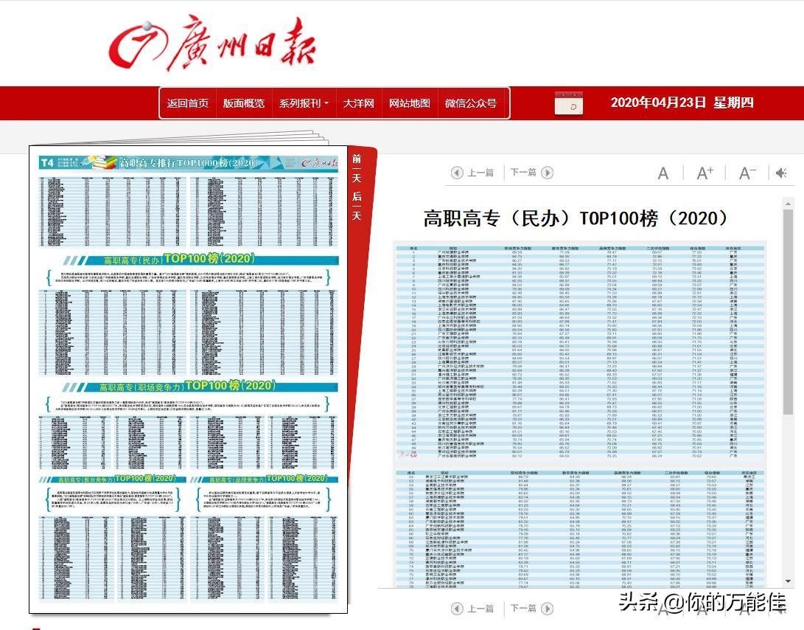804x630 pixels.
Task: Open 网站地图 in the navigation bar
Action: coord(409,103)
